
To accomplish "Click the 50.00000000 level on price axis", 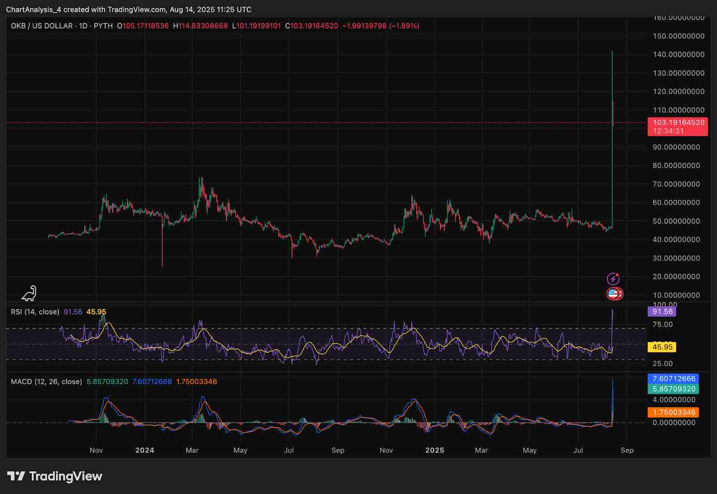I will click(676, 221).
